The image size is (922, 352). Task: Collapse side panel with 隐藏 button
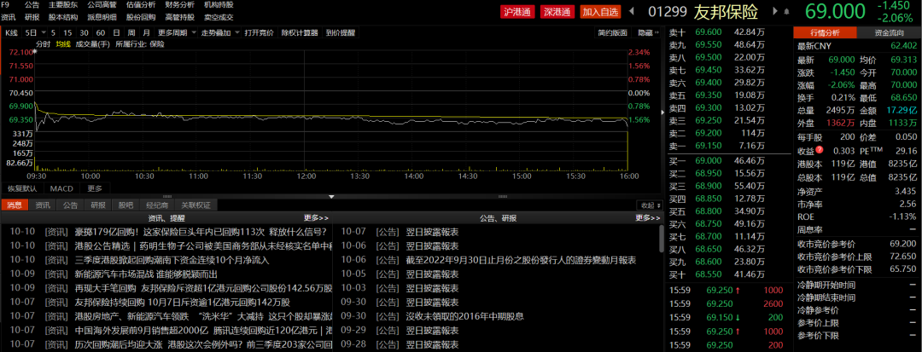point(649,33)
